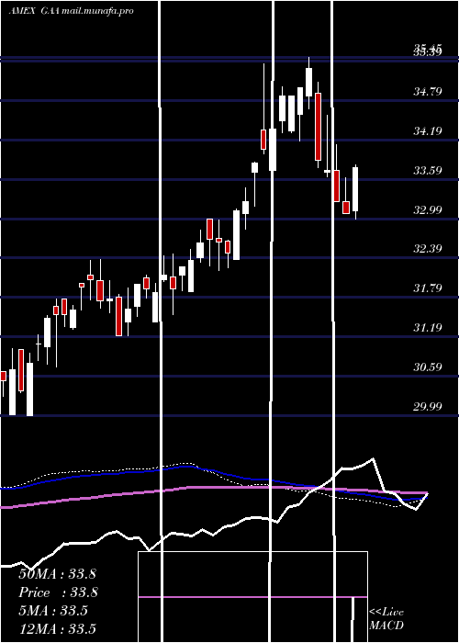This screenshot has height=643, width=459.
Task: Click the 34.79 price axis label
Action: (428, 92)
